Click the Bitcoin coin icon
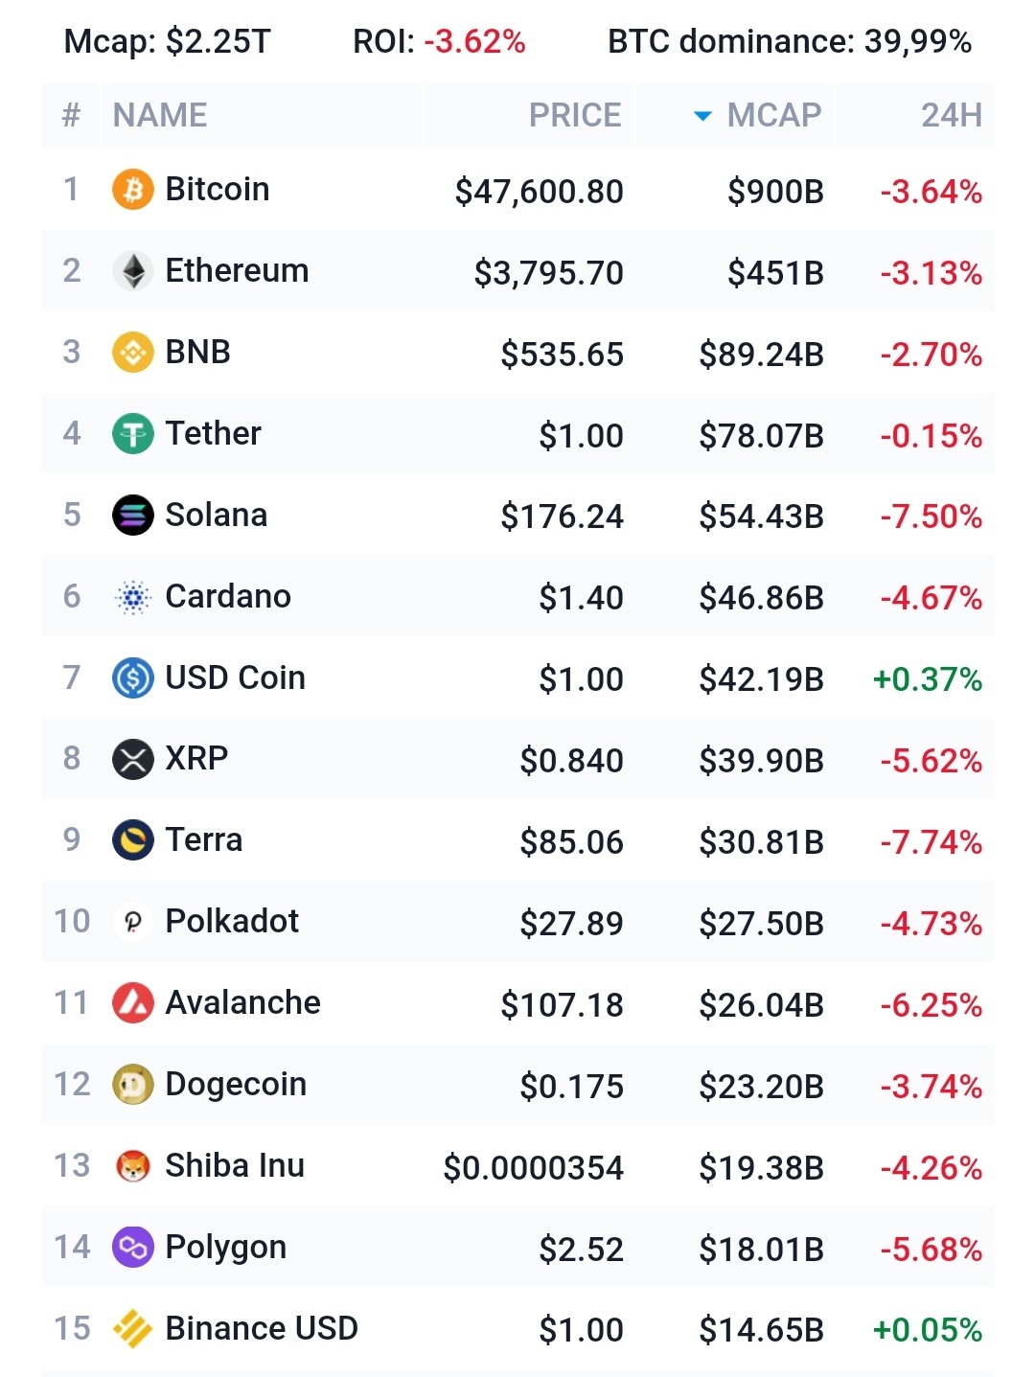Screen dimensions: 1035x1377 (133, 190)
